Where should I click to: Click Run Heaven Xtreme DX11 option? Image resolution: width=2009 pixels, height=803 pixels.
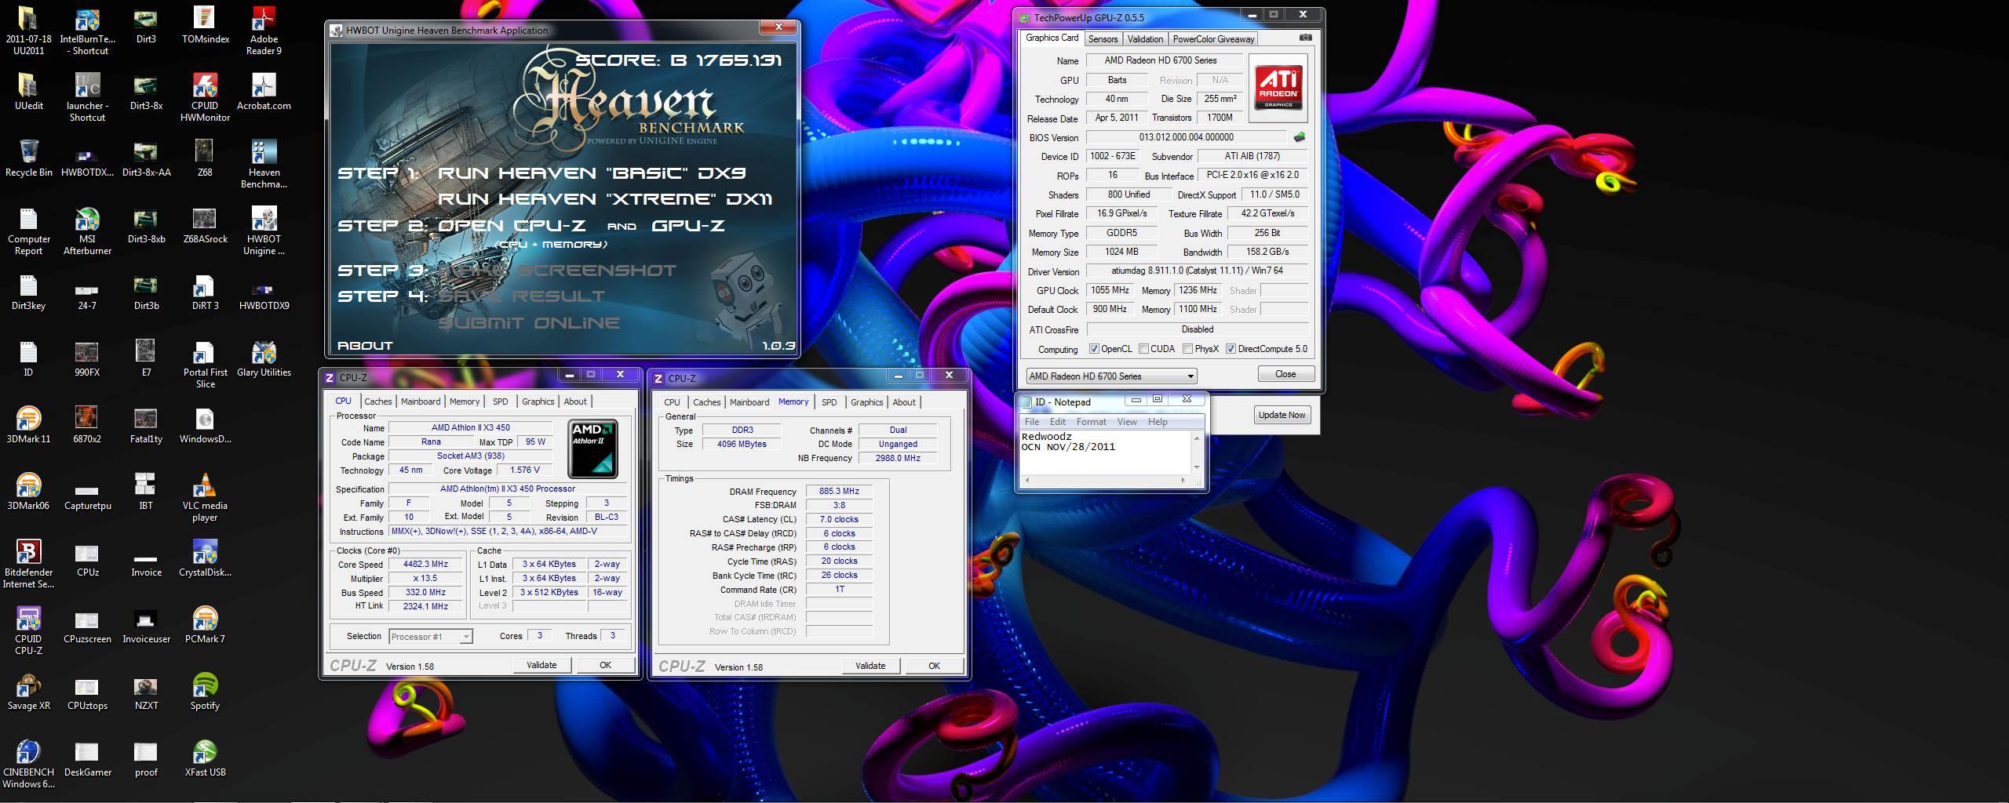click(605, 199)
